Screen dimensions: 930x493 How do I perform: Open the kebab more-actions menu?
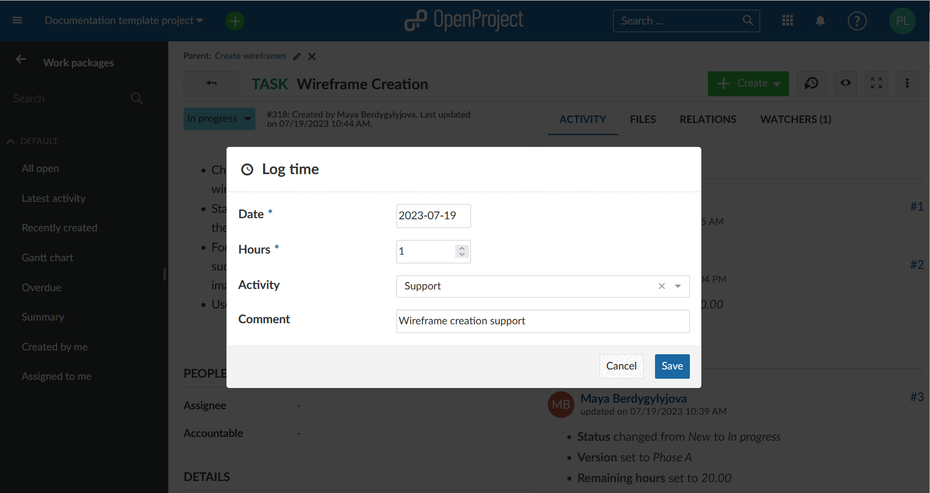pos(907,83)
